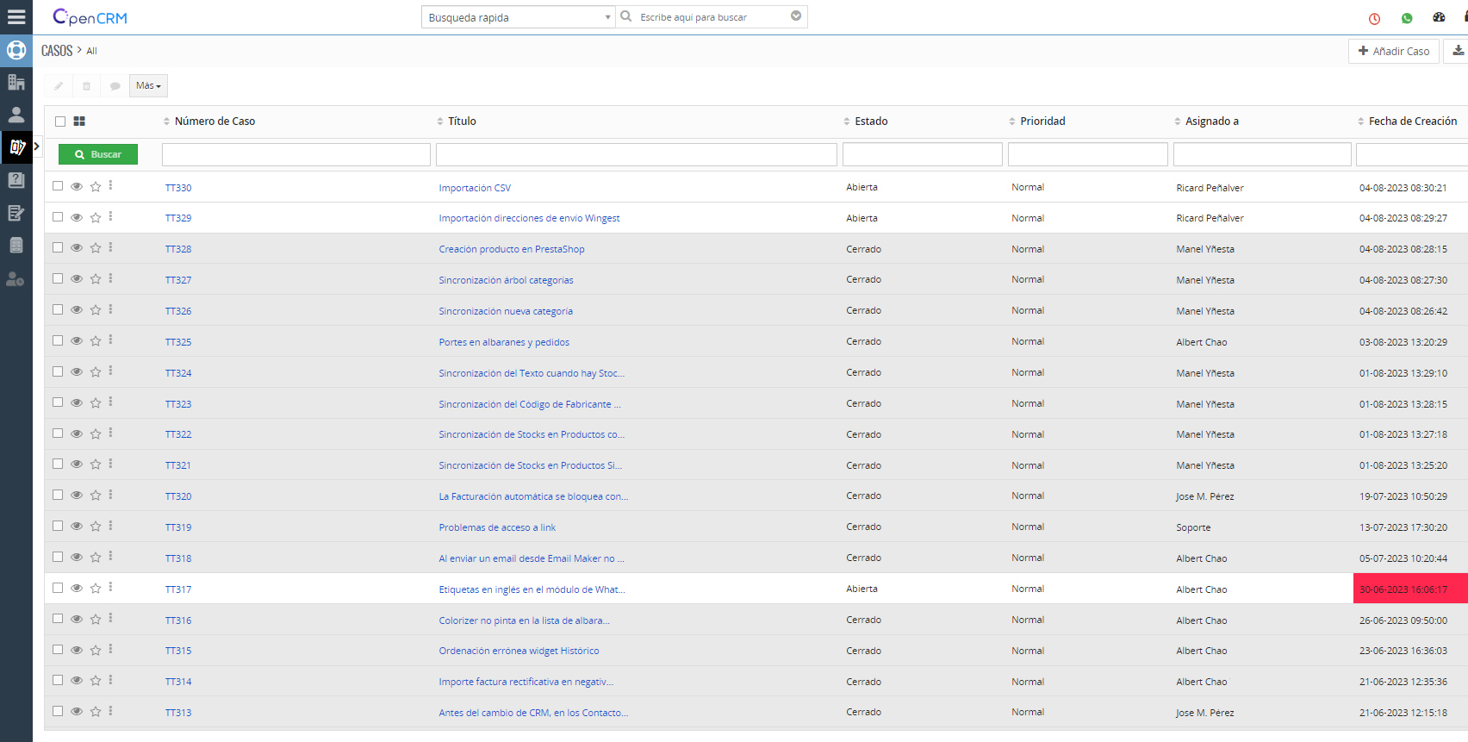
Task: Click the download export icon
Action: 1459,51
